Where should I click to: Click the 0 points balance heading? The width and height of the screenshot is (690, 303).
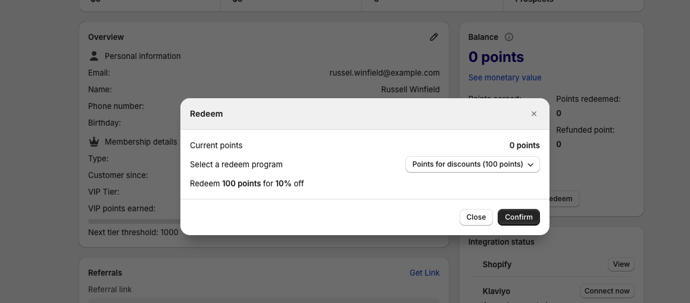tap(496, 57)
